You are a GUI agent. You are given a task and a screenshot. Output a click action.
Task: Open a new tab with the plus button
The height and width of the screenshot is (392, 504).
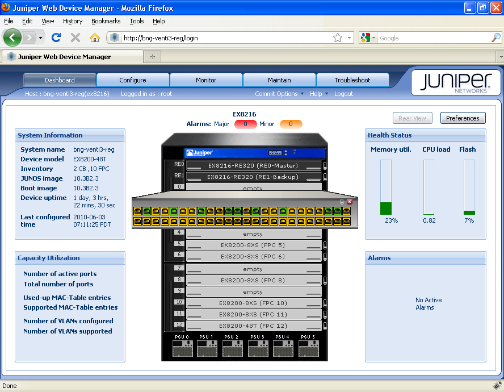tap(153, 57)
